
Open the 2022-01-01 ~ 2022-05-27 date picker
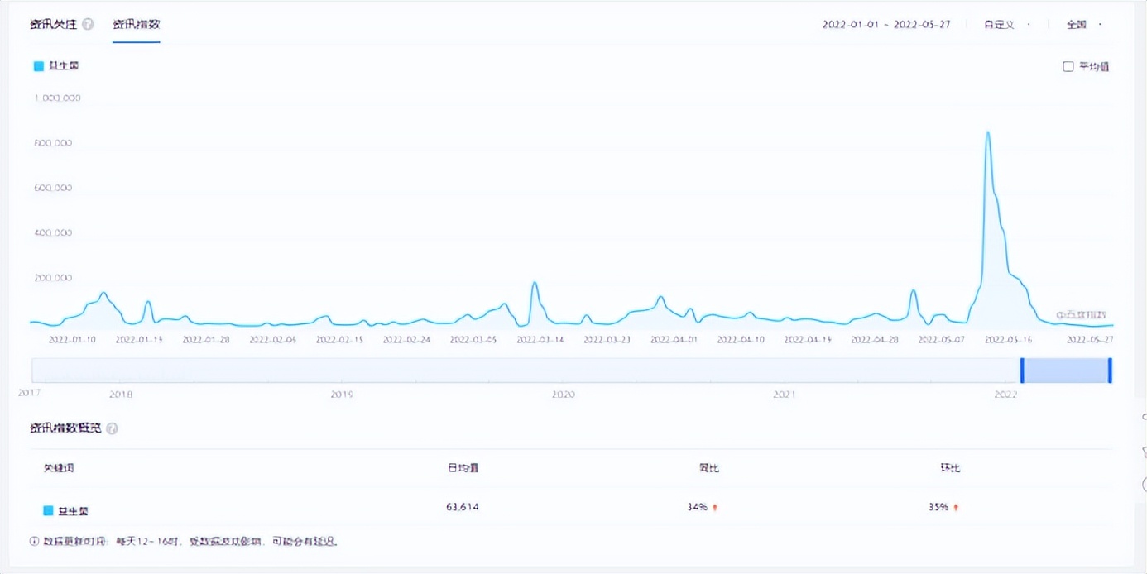tap(885, 25)
